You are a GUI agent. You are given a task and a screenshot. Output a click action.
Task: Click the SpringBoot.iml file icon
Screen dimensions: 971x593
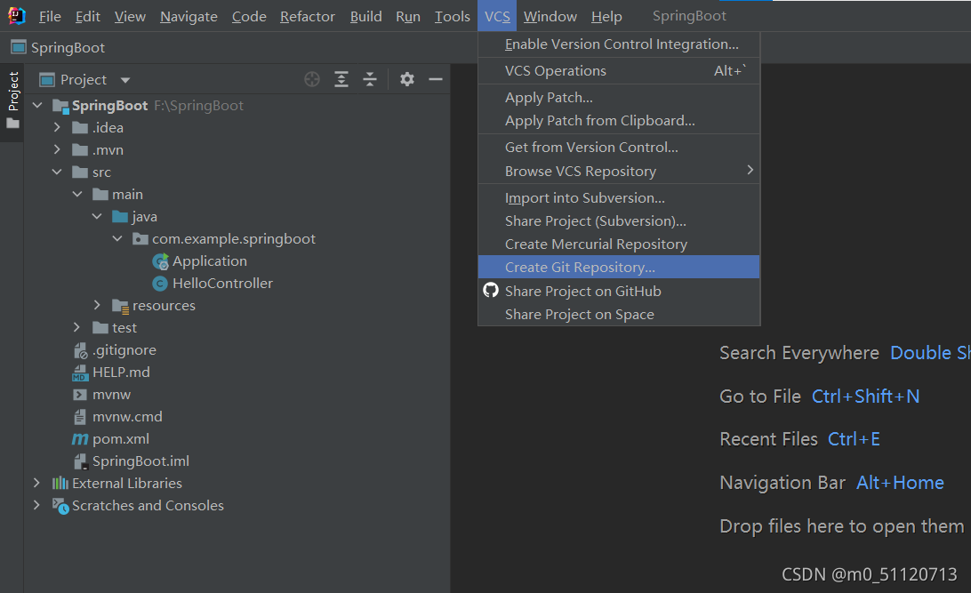coord(81,461)
